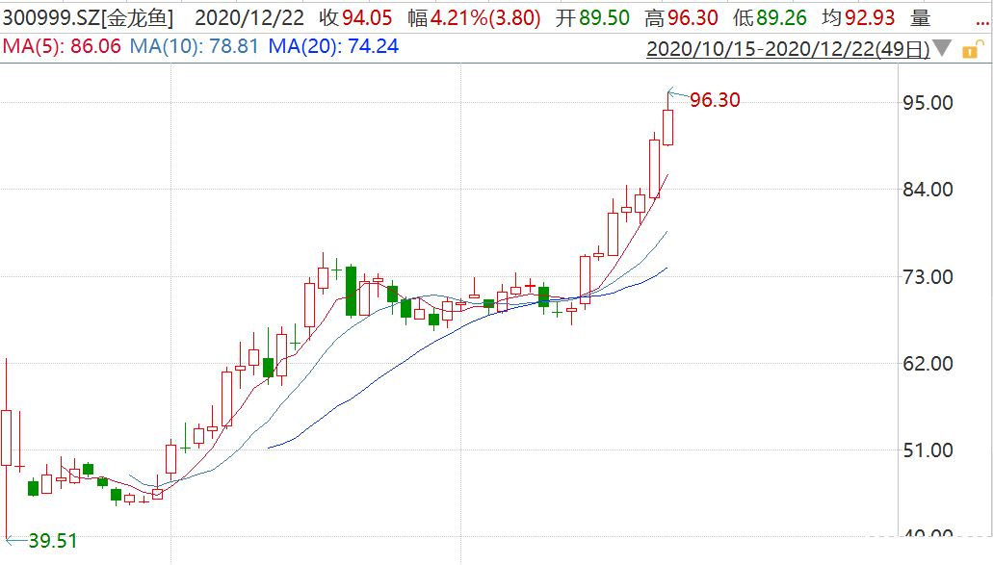This screenshot has height=565, width=993.
Task: Click the header date 2020/12/22
Action: [x=248, y=17]
